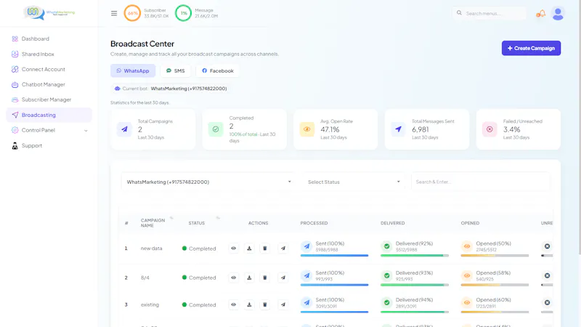The height and width of the screenshot is (327, 581).
Task: Click the Opened progress bar for 'existing'
Action: [495, 312]
